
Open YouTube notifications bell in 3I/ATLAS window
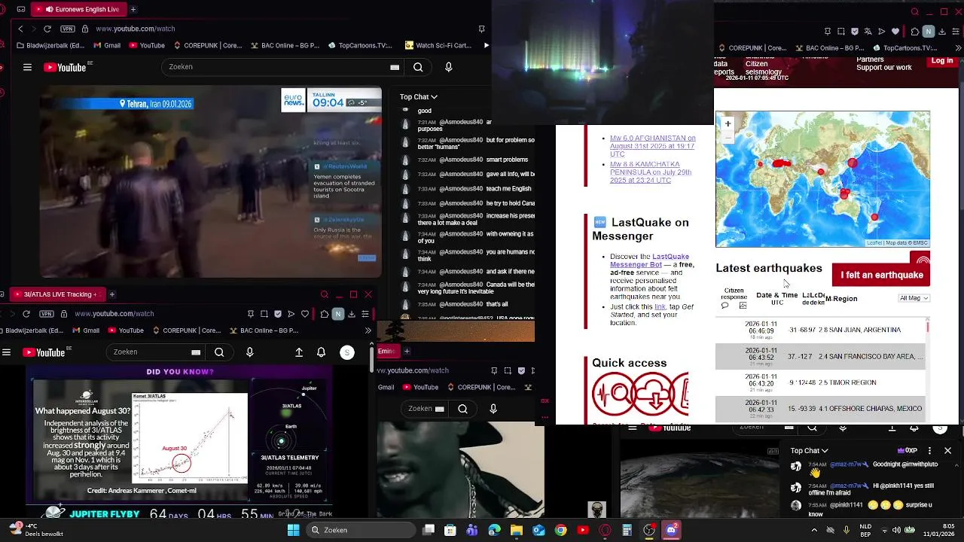click(321, 352)
